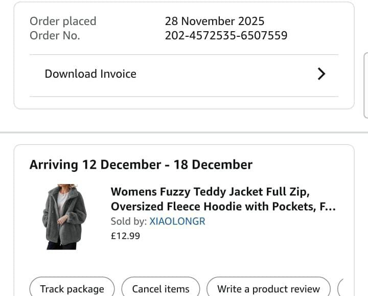Open the Womens Fuzzy Teddy Jacket title
Screen dimensions: 368x296
[x=210, y=192]
